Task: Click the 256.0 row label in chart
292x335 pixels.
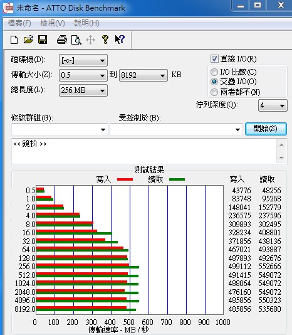Action: pos(27,267)
